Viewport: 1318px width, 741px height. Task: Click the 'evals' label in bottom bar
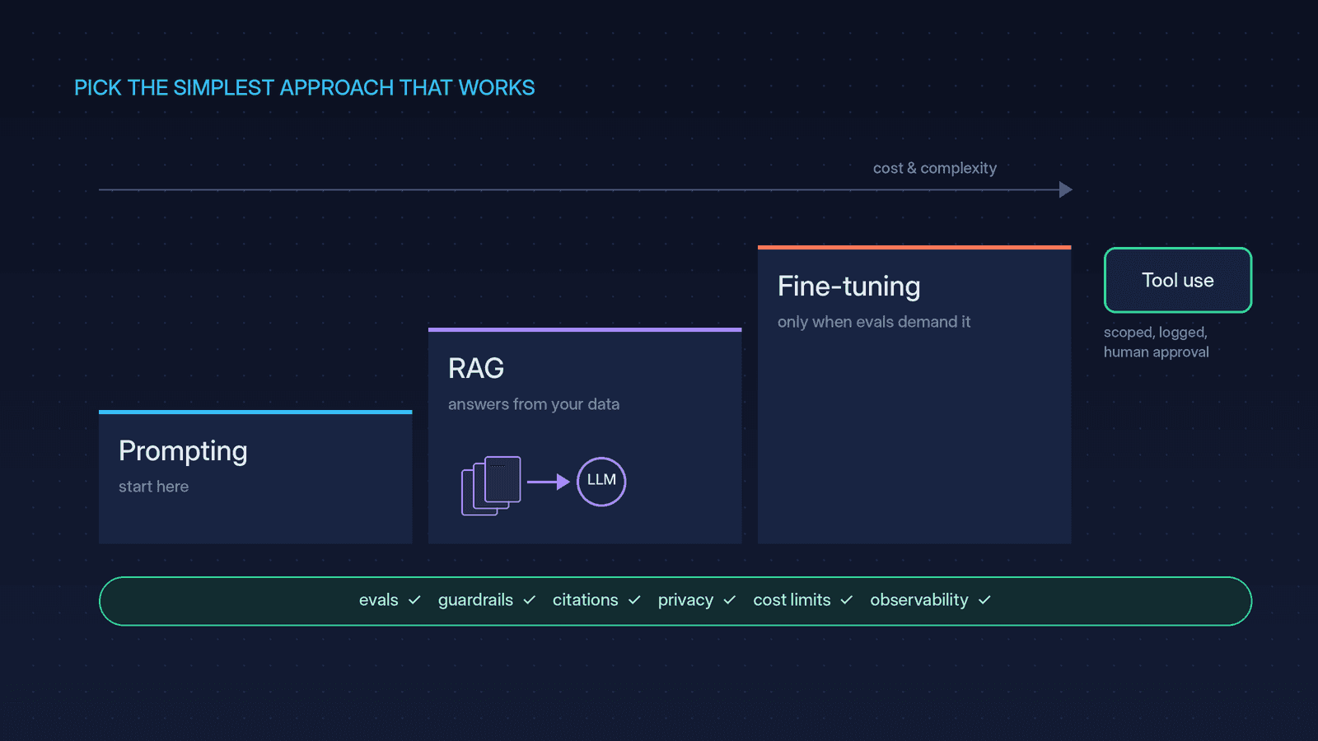click(379, 600)
